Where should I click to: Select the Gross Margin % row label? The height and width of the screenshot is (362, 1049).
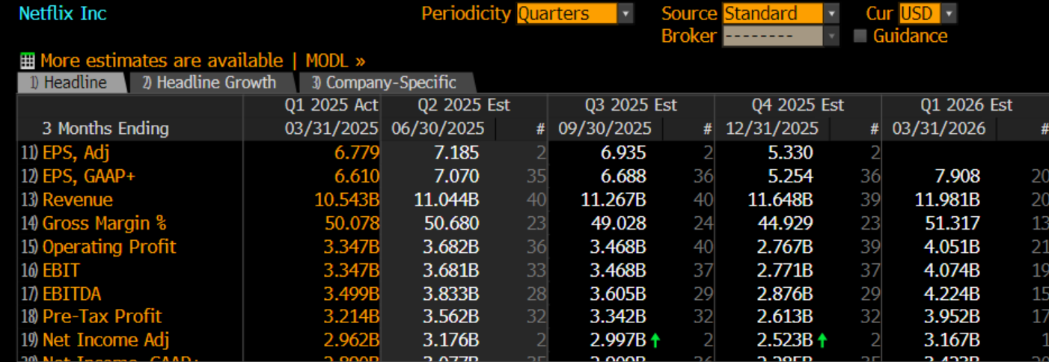click(104, 223)
